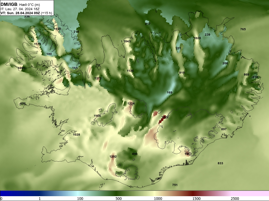The height and width of the screenshot is (201, 269).
Task: Click the 450 value label
Action: tap(134, 154)
